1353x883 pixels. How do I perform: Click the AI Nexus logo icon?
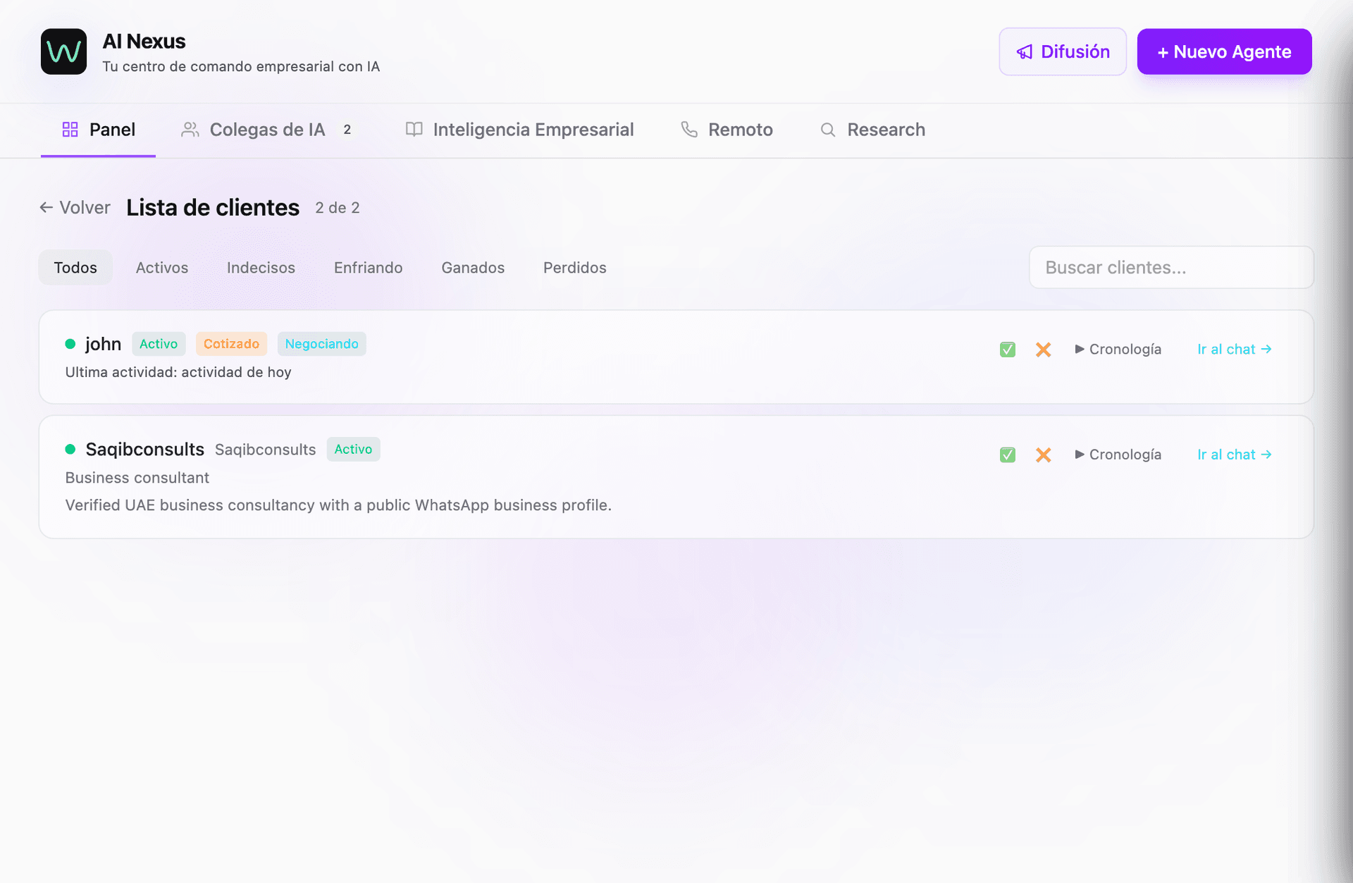tap(63, 51)
